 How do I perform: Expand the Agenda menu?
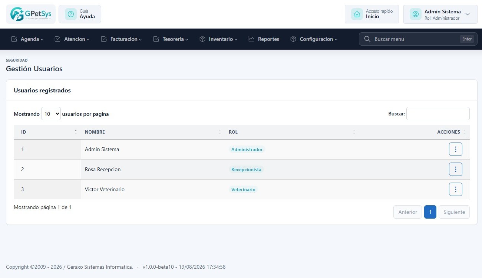(27, 39)
